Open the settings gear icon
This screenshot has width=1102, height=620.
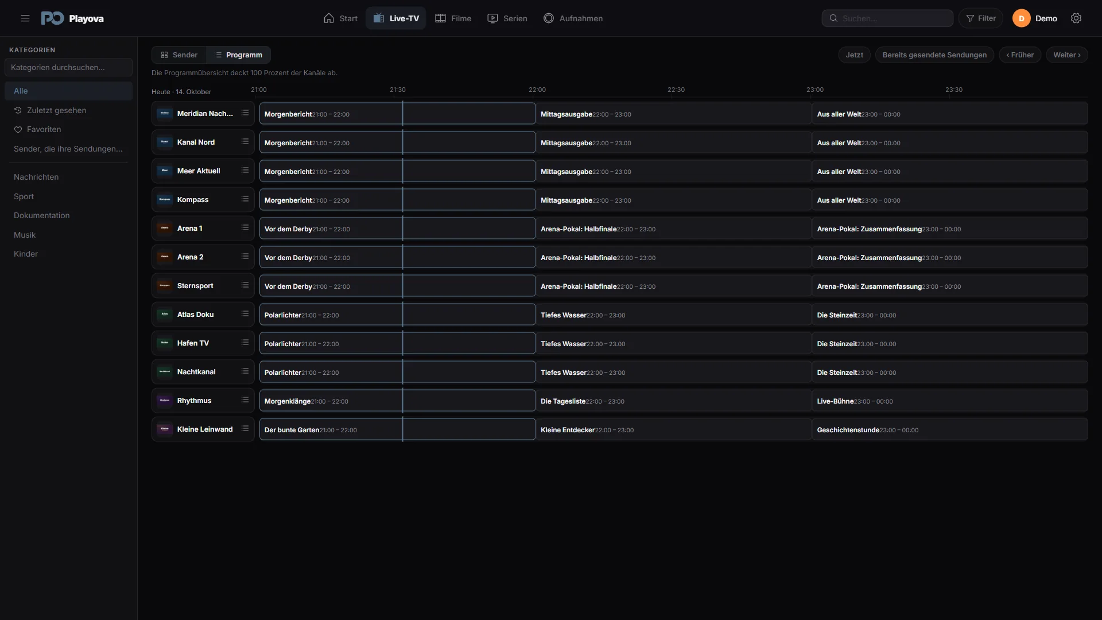point(1076,18)
